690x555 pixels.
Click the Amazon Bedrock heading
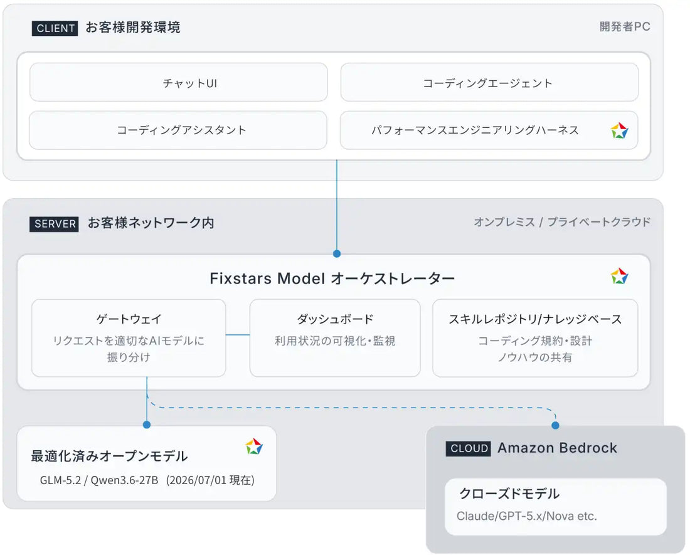(x=557, y=448)
